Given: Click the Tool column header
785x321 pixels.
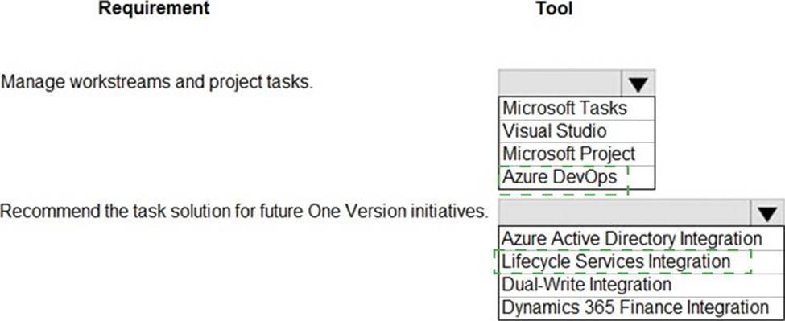Looking at the screenshot, I should 554,8.
